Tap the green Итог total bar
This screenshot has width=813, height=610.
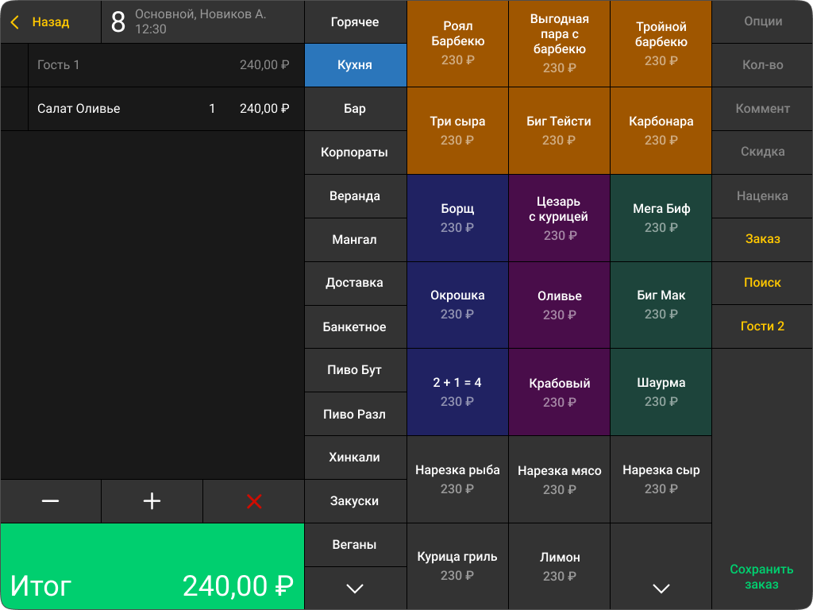tap(152, 566)
